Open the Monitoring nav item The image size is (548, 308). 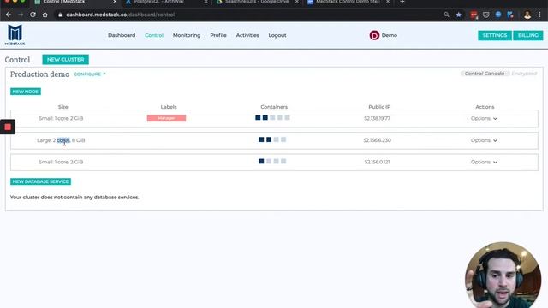[x=187, y=35]
